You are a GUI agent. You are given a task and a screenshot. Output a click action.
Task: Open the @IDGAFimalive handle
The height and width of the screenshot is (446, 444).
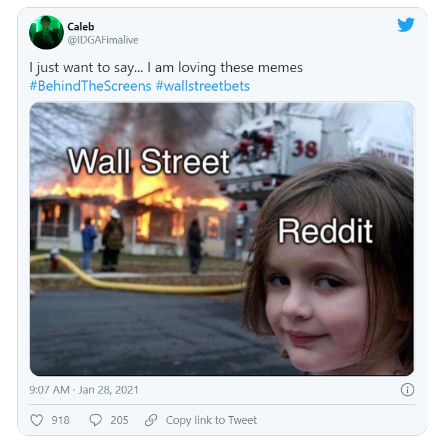103,40
